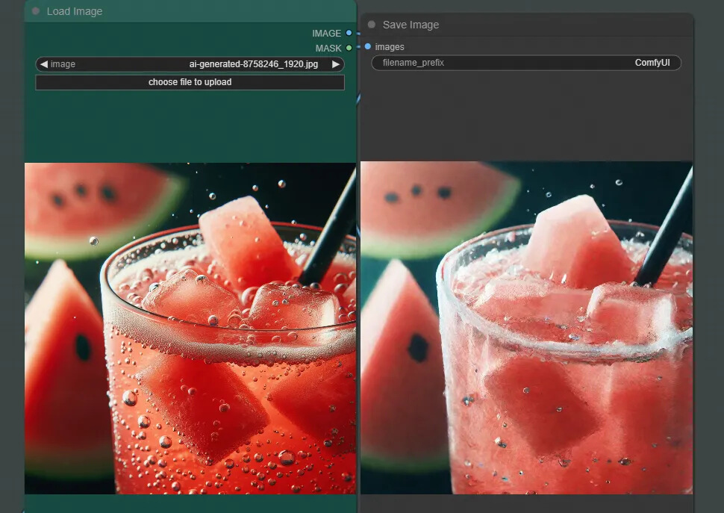
Task: Click the green MASK output port
Action: pyautogui.click(x=349, y=48)
